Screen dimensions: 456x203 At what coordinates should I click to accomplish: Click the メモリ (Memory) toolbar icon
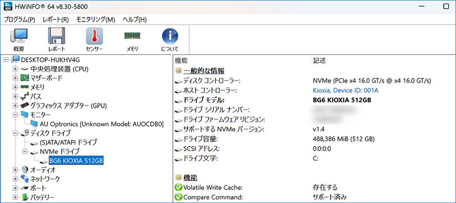[132, 39]
